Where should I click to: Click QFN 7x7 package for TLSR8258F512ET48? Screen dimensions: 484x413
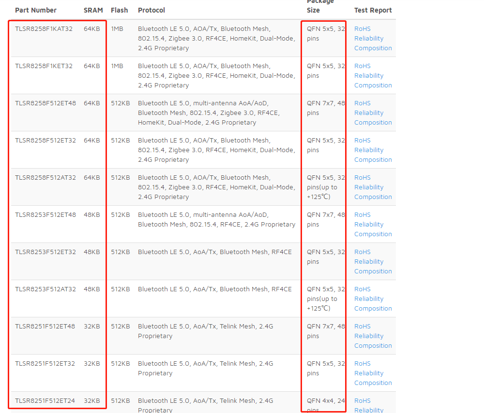click(x=326, y=108)
